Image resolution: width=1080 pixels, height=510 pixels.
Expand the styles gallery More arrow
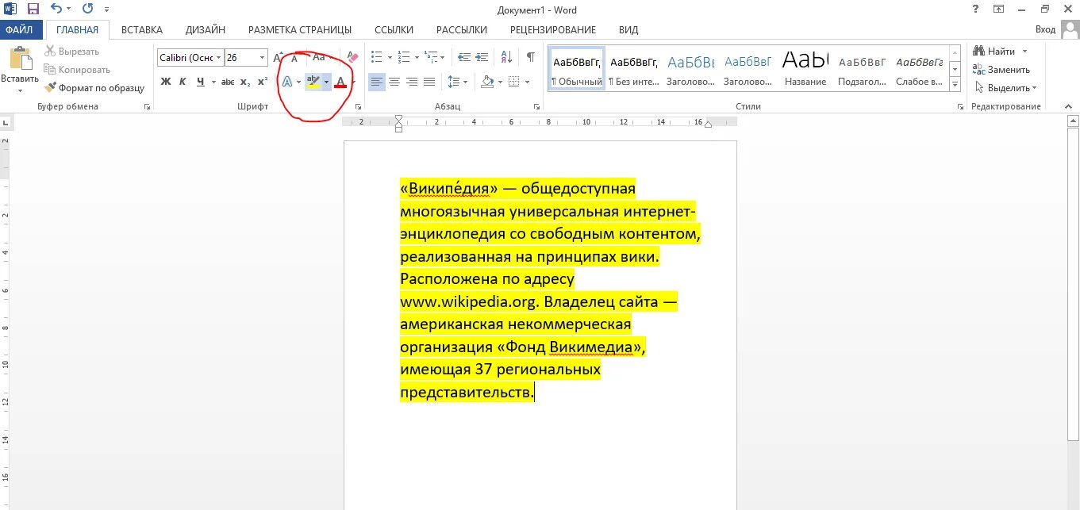(x=955, y=85)
